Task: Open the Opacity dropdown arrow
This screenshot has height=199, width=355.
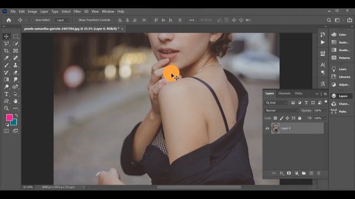Action: point(325,111)
